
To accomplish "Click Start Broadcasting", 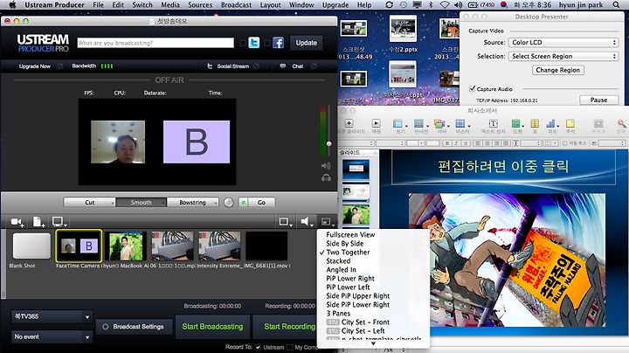I will pos(212,327).
